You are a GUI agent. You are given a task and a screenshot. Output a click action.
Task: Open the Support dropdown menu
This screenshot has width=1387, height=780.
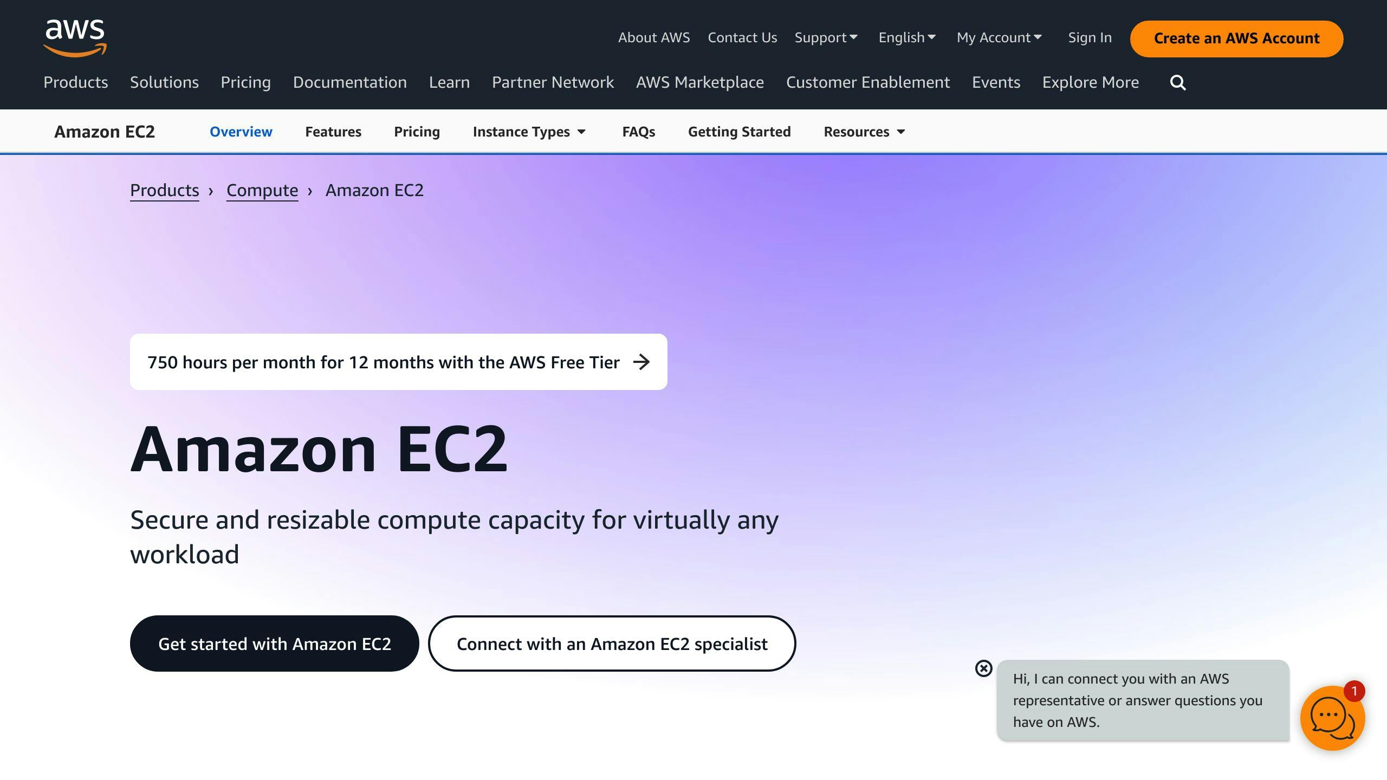coord(825,37)
